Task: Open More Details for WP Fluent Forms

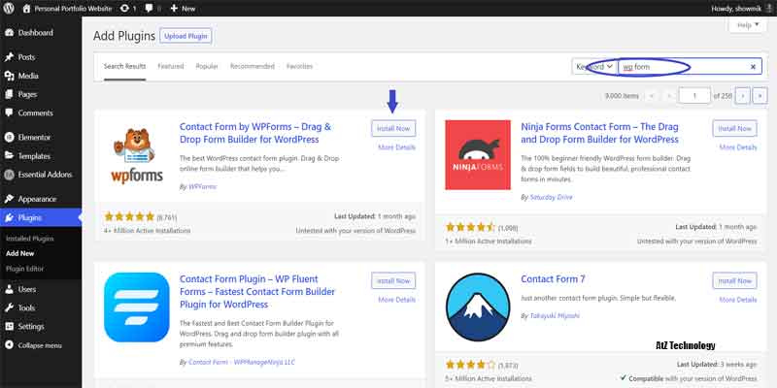Action: click(x=397, y=300)
